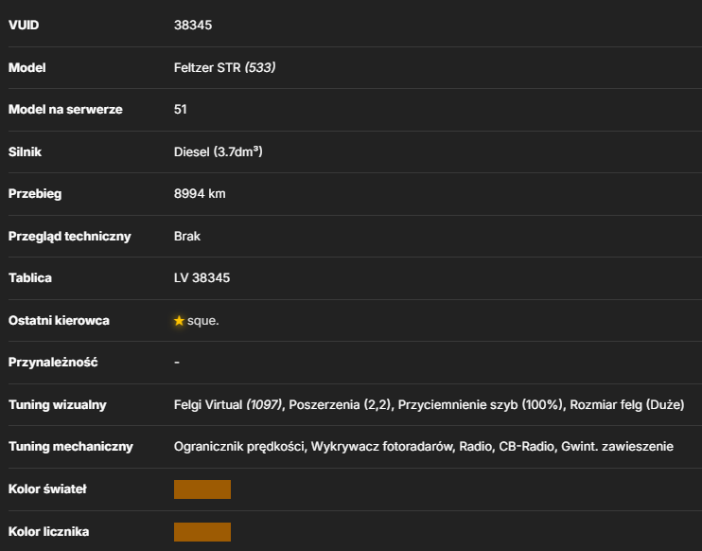Click the Brak technical inspection value
The image size is (702, 551).
pos(187,236)
